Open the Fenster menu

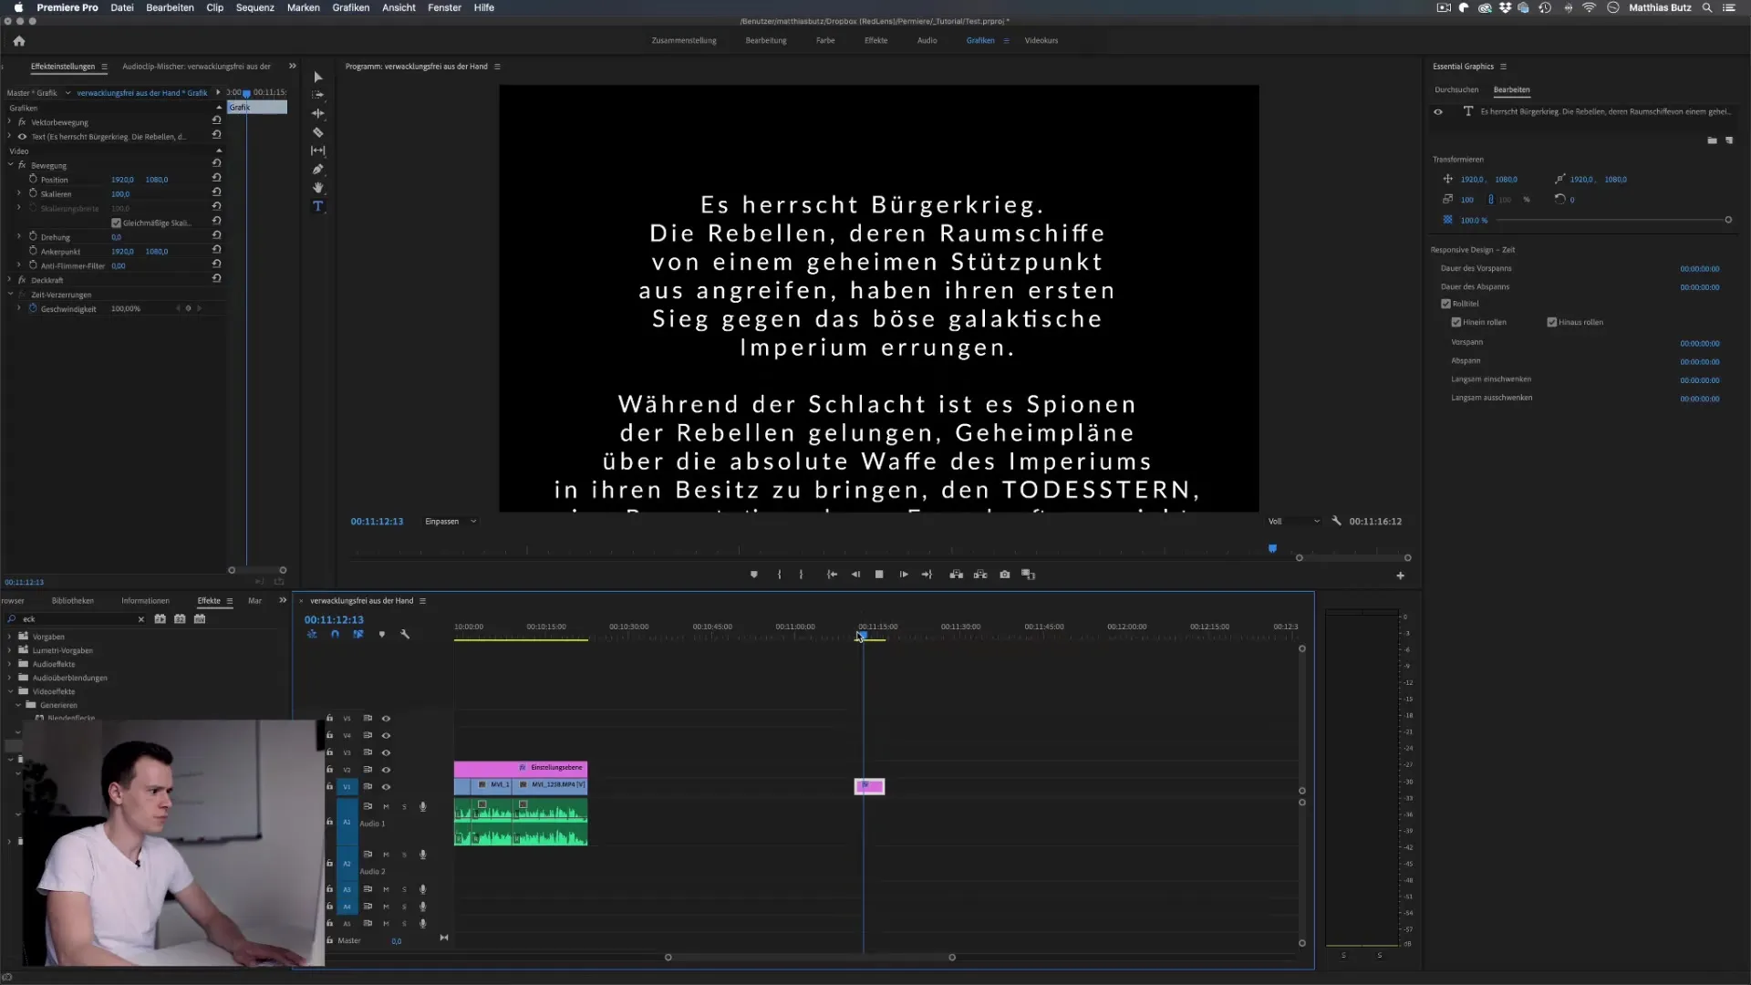click(444, 7)
